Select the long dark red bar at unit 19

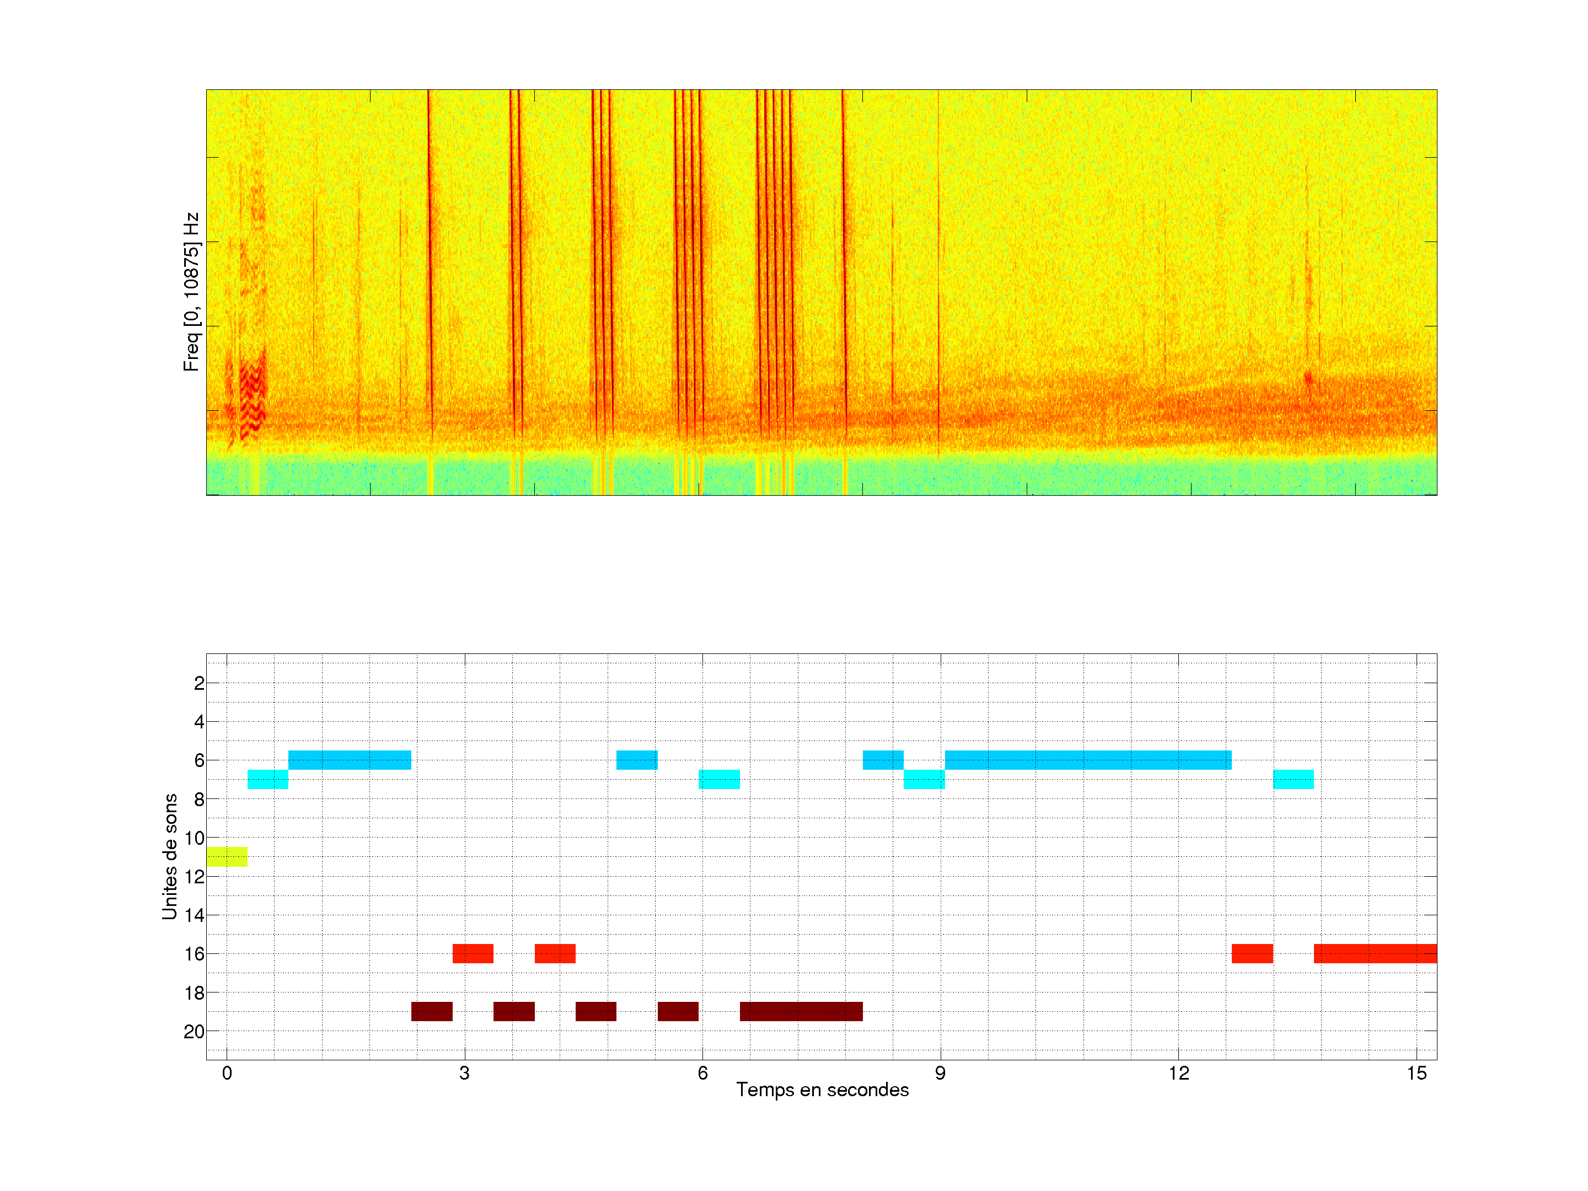[801, 1011]
